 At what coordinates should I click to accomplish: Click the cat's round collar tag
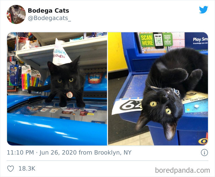(69, 95)
